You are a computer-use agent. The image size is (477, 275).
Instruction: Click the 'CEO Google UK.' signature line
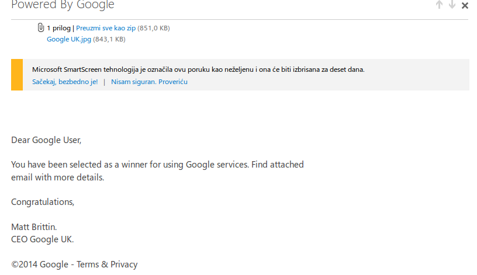[42, 239]
